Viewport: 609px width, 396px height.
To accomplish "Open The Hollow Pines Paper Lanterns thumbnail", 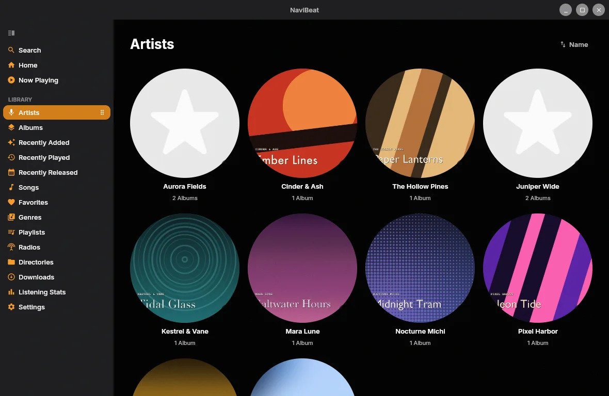I will [x=420, y=123].
